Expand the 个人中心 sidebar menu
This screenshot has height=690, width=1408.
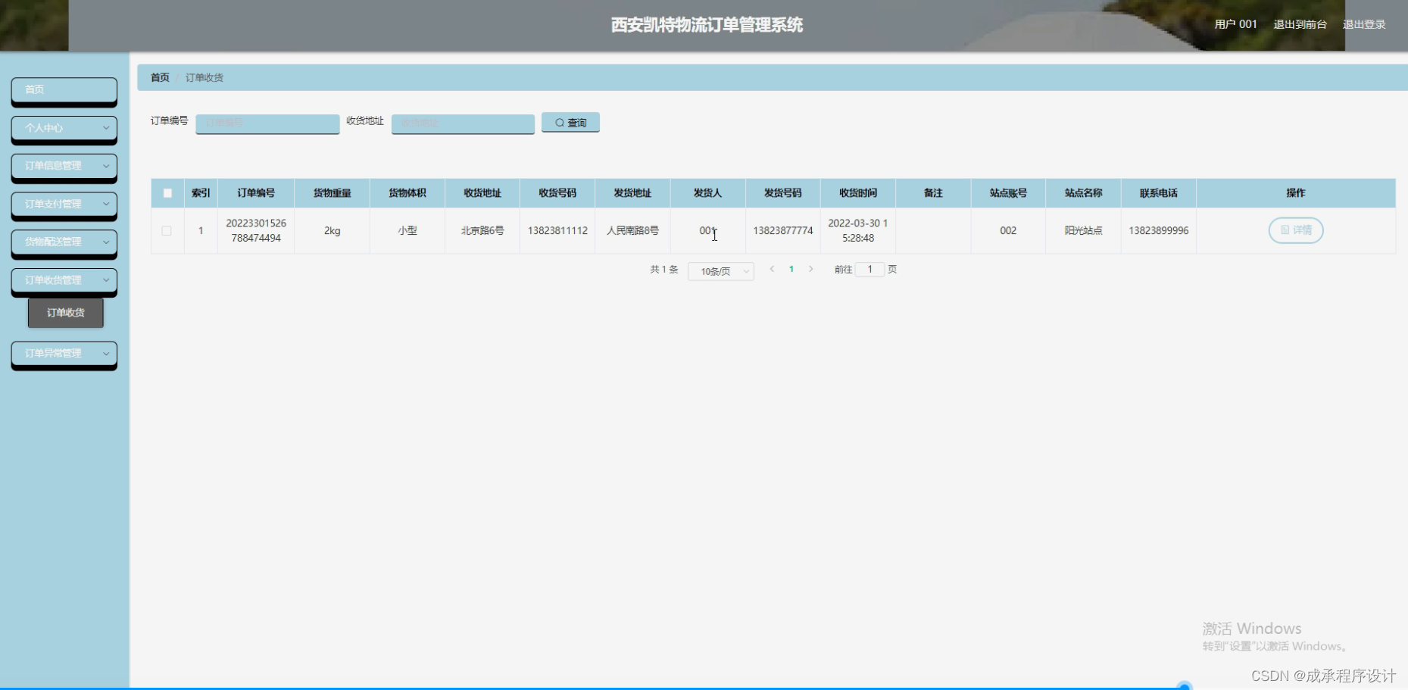coord(64,129)
